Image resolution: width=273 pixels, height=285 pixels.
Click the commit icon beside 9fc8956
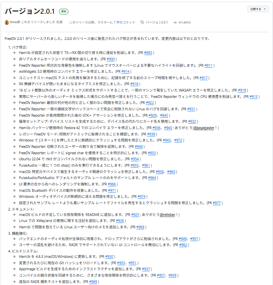click(175, 22)
